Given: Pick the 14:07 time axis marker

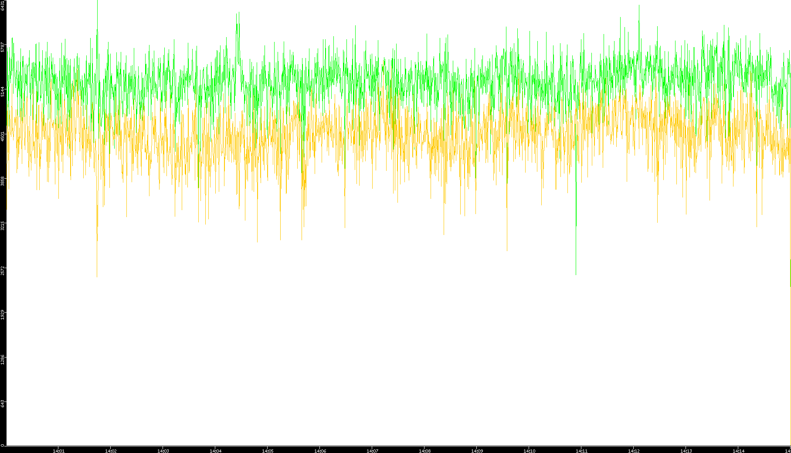Looking at the screenshot, I should pyautogui.click(x=372, y=450).
